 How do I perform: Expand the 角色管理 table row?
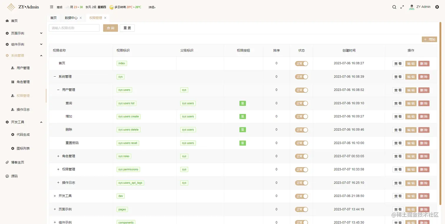coord(58,156)
